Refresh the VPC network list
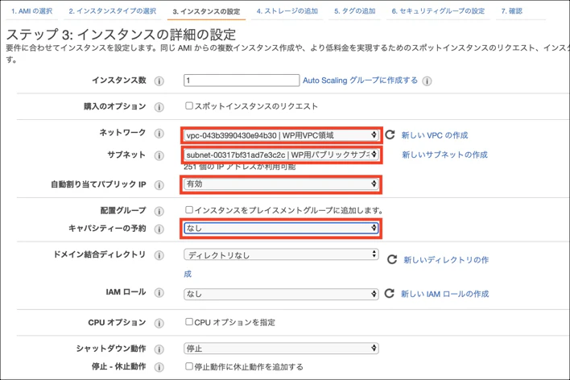 [x=390, y=135]
